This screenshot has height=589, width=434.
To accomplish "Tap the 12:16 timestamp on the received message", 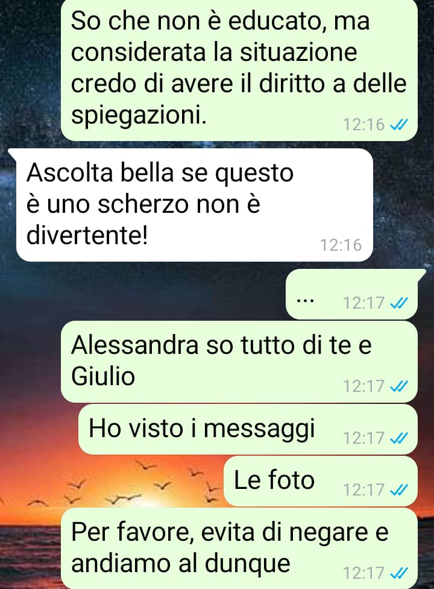I will click(x=341, y=245).
